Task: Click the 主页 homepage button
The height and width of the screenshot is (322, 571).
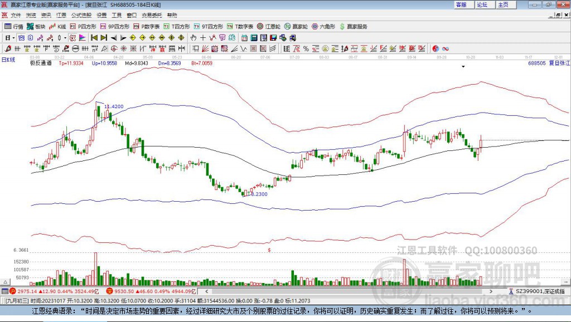Action: [505, 4]
